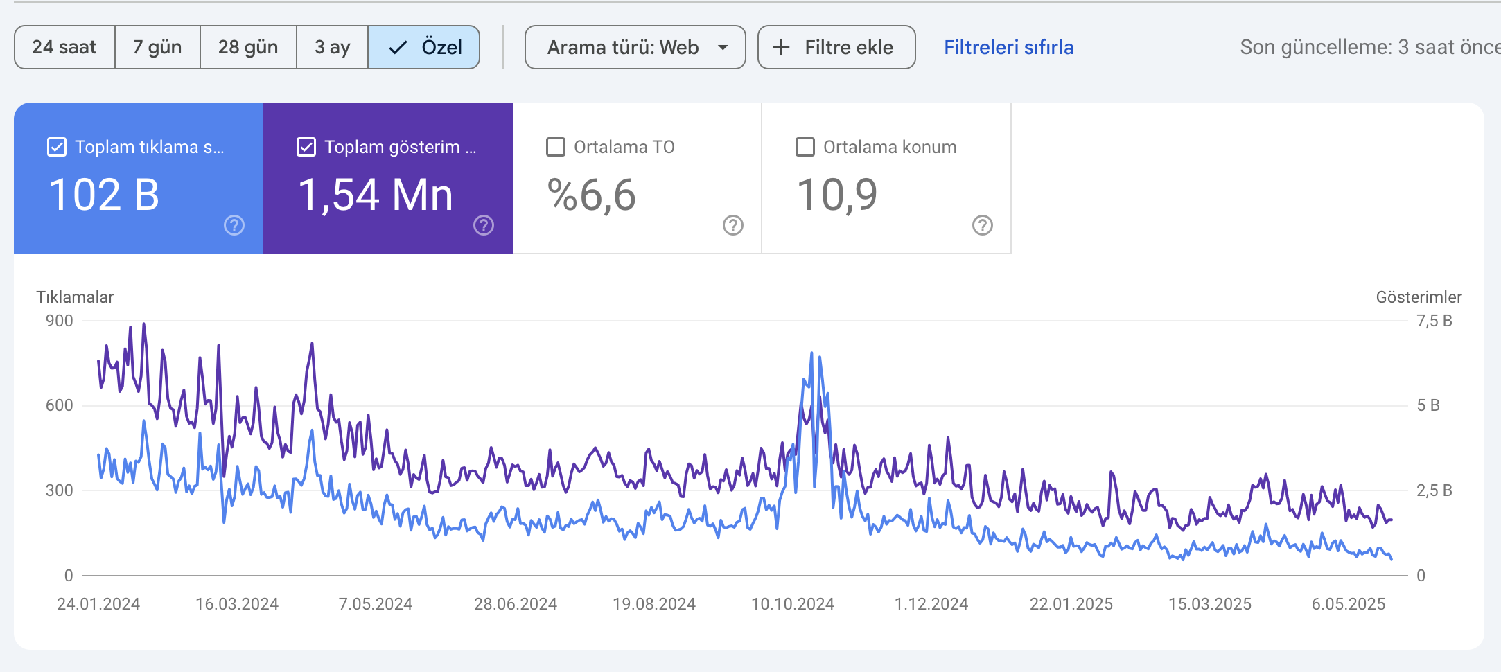Click the 28.06.2024 date label
The image size is (1501, 672).
516,604
